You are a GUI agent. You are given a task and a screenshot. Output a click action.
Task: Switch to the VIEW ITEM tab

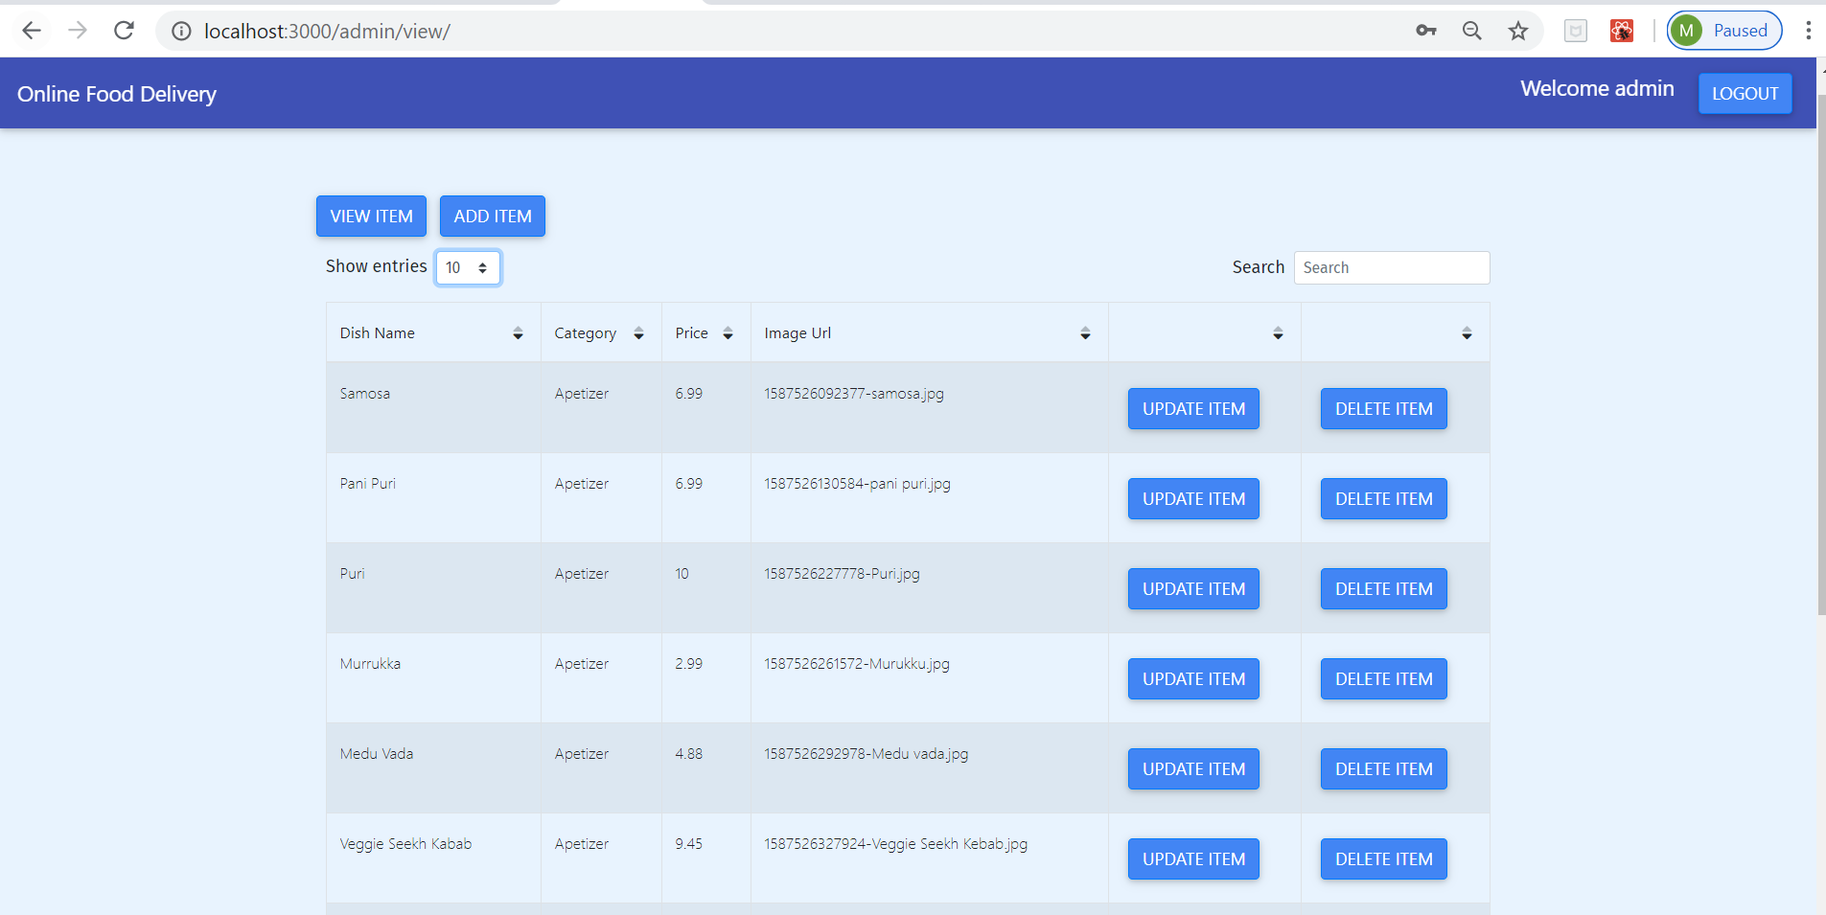click(x=371, y=216)
